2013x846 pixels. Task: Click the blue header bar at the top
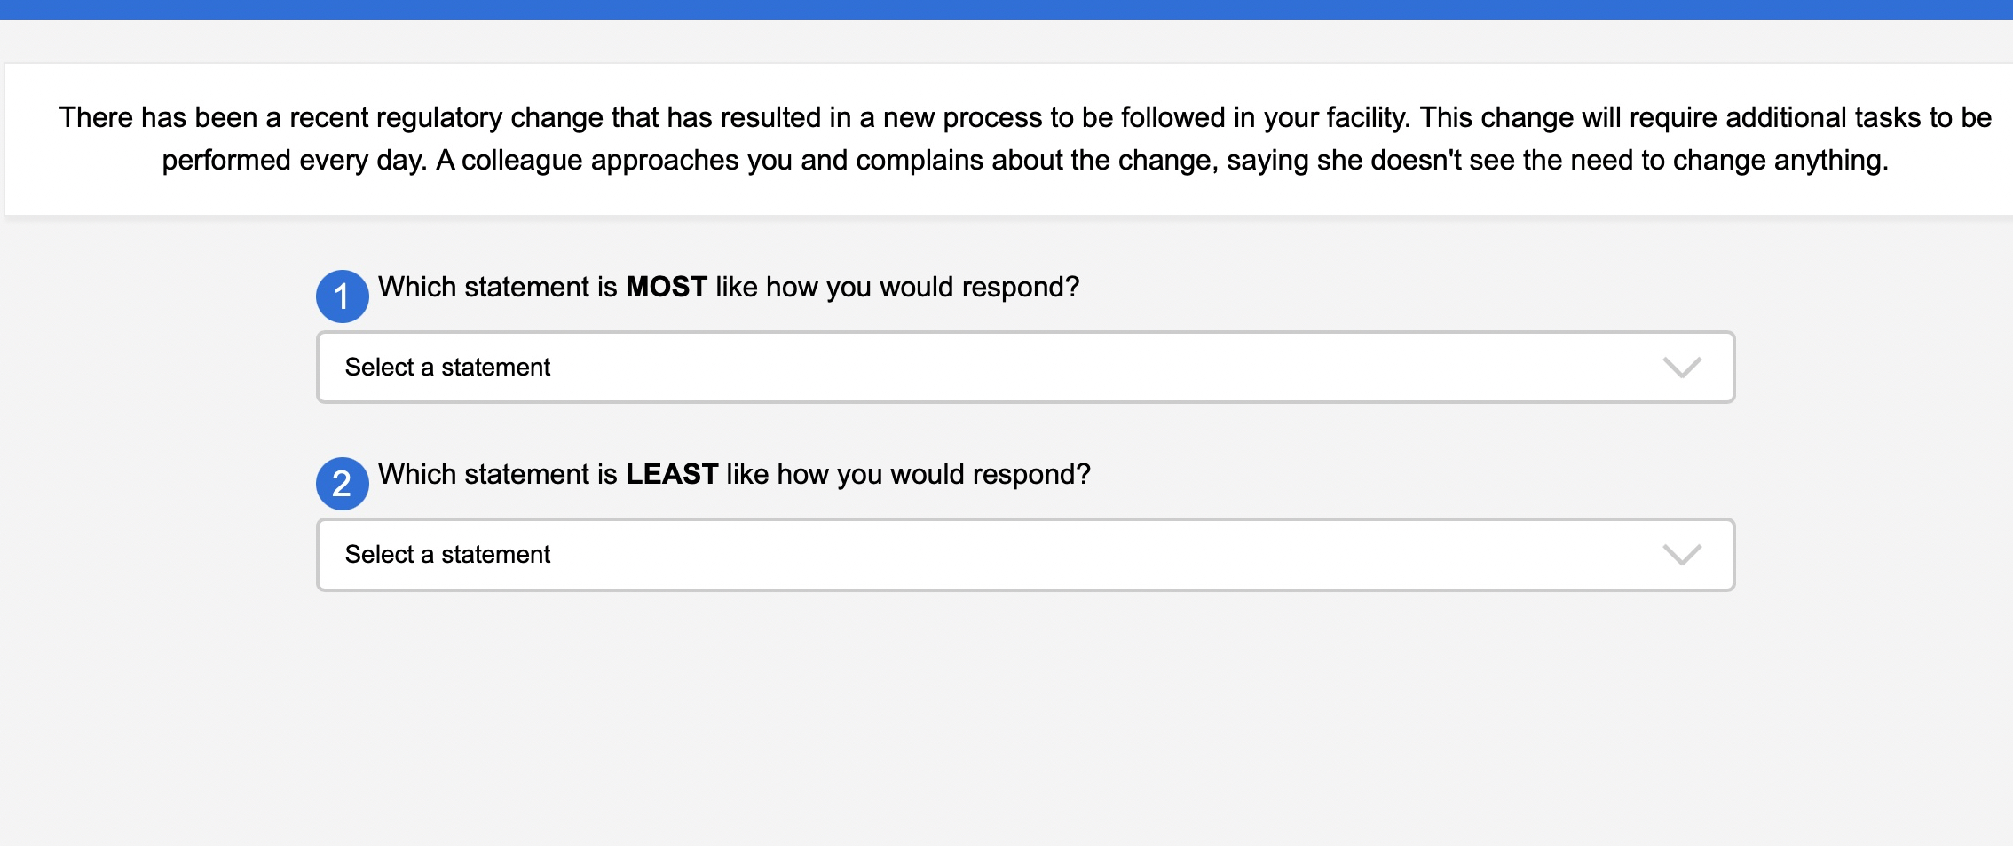click(1006, 9)
